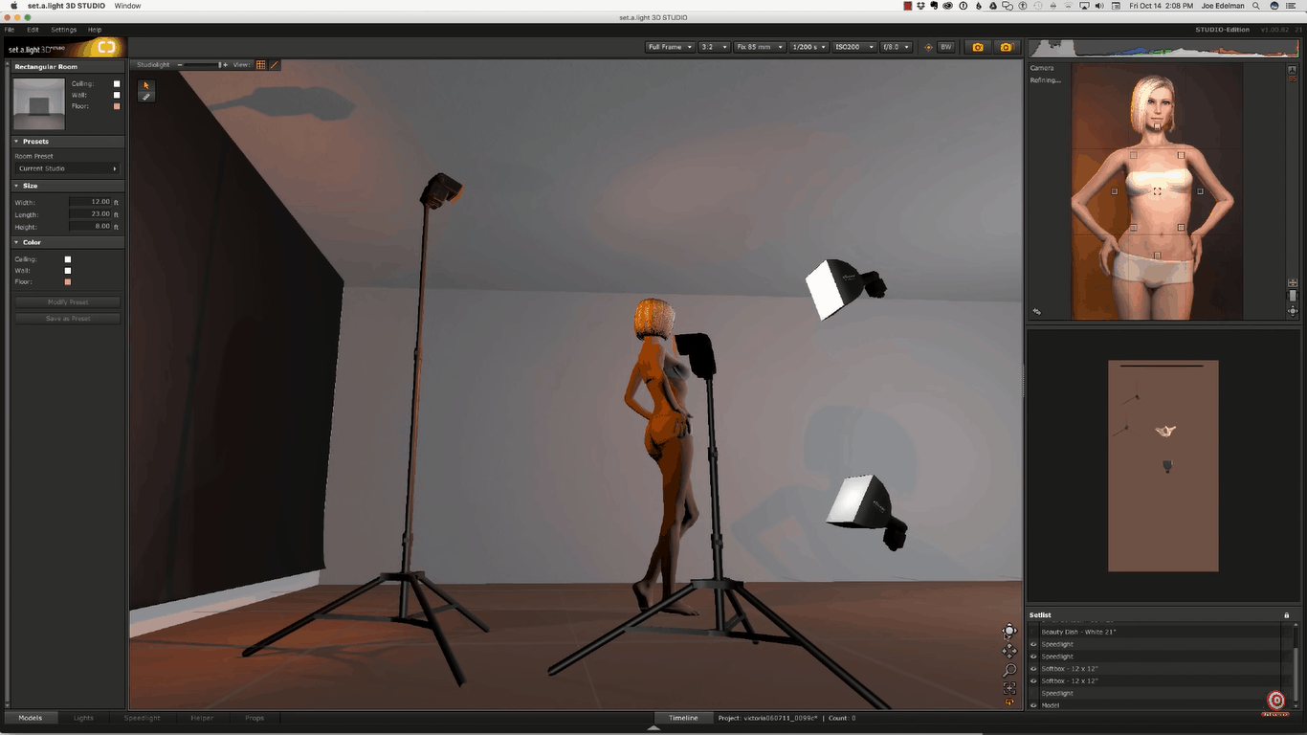Viewport: 1307px width, 735px height.
Task: Open the 1/200 s shutter speed dropdown
Action: click(809, 47)
